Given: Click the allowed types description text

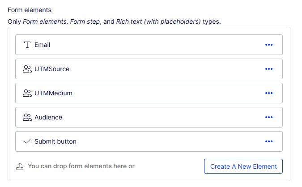Looking at the screenshot, I should tap(114, 21).
